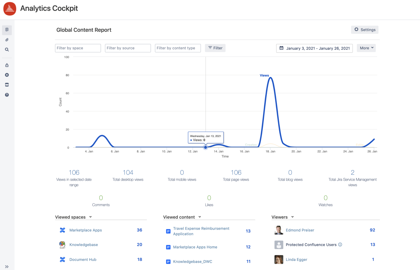The height and width of the screenshot is (270, 420).
Task: Open the search tool in the sidebar
Action: [x=7, y=49]
